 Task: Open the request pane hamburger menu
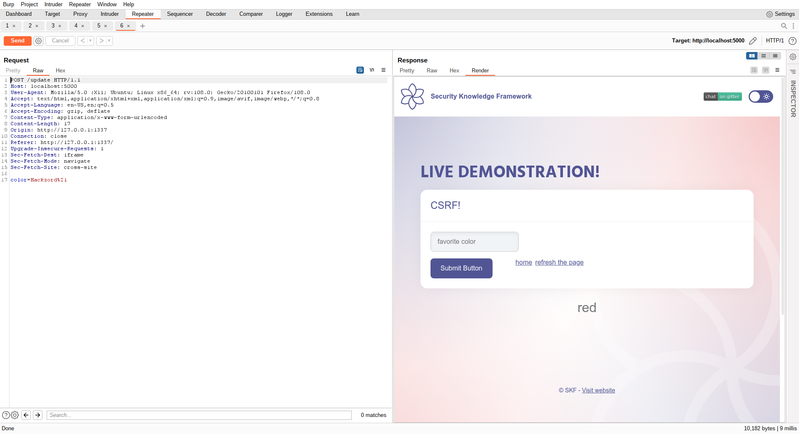383,70
